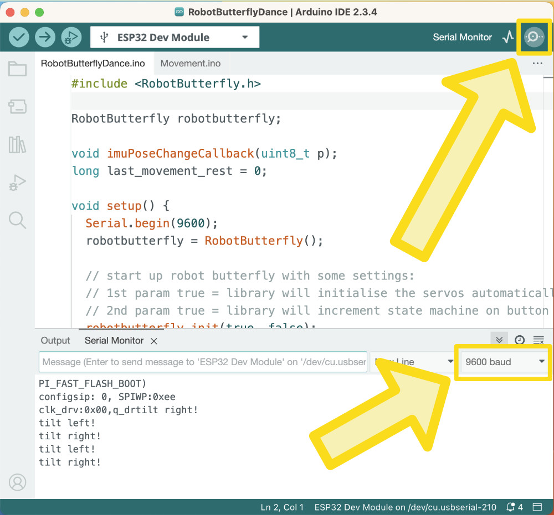Open the Search sidebar icon
Image resolution: width=554 pixels, height=515 pixels.
click(x=17, y=221)
